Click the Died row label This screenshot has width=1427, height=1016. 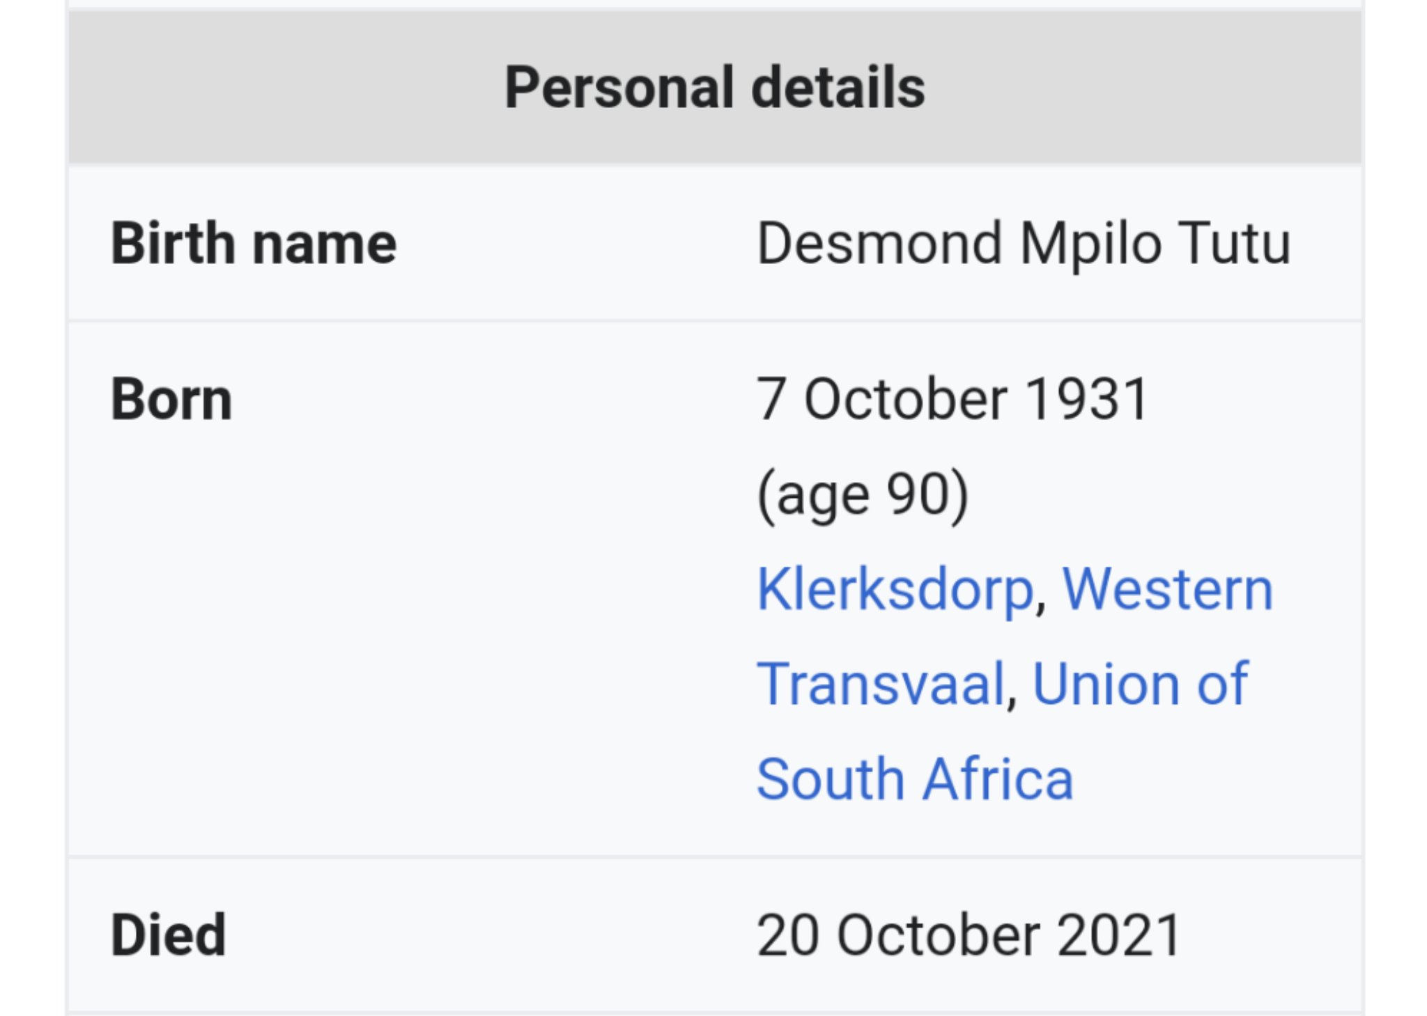pos(169,935)
